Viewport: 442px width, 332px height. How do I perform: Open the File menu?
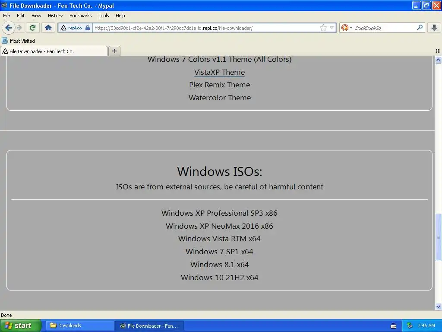point(6,16)
